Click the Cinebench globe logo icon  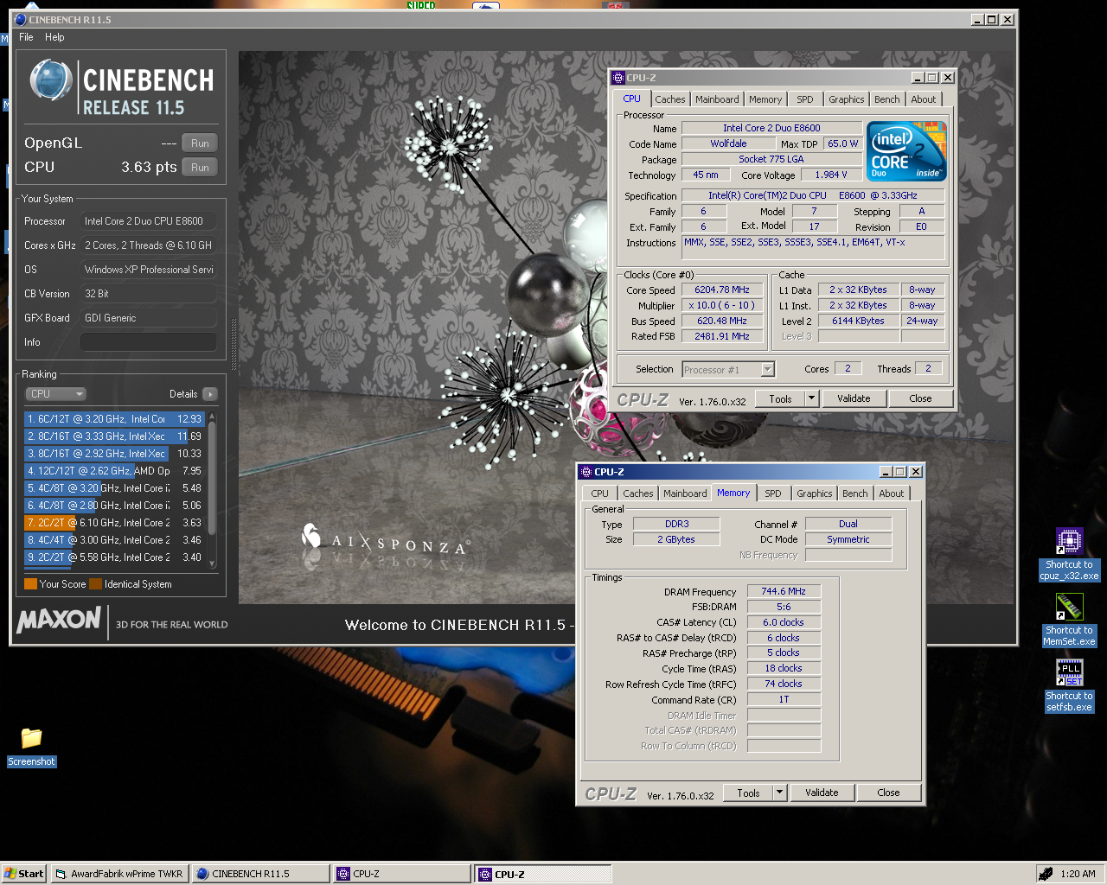[51, 80]
